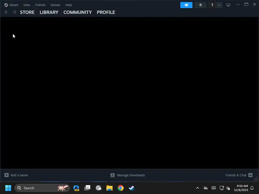
Task: Launch Google Chrome from the taskbar
Action: pyautogui.click(x=121, y=188)
